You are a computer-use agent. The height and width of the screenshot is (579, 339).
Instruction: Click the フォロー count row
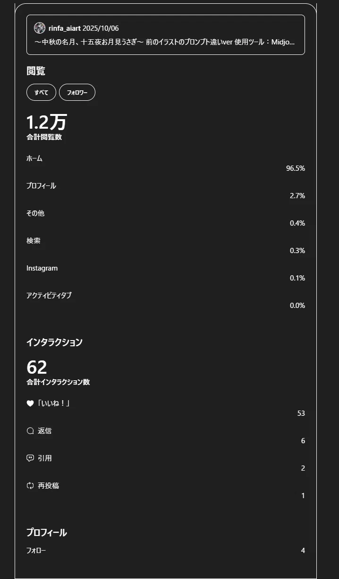(x=166, y=551)
